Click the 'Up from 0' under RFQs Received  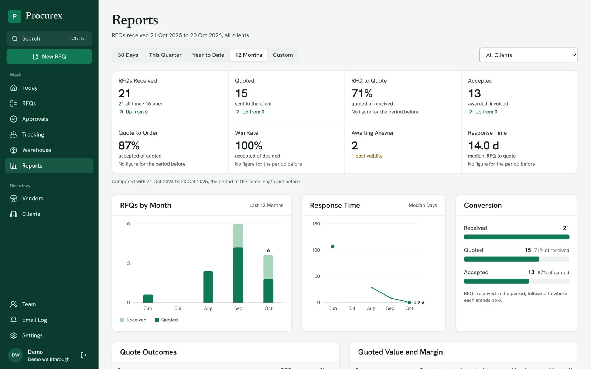point(133,112)
